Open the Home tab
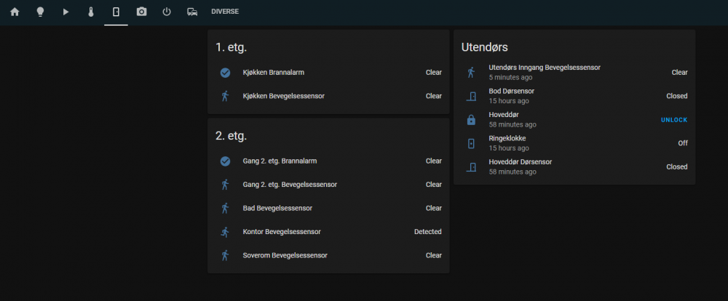Image resolution: width=728 pixels, height=301 pixels. coord(15,12)
